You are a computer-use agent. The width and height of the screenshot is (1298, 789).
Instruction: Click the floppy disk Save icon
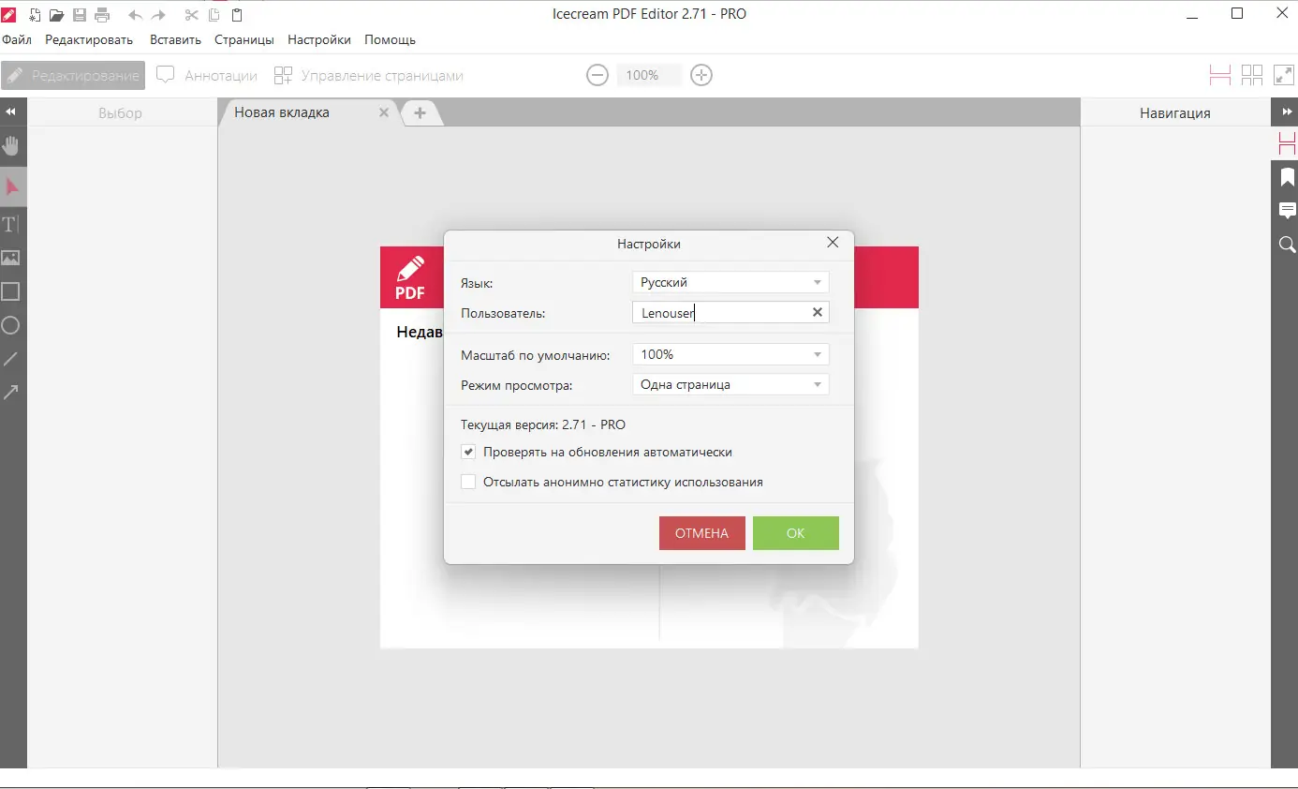coord(79,14)
